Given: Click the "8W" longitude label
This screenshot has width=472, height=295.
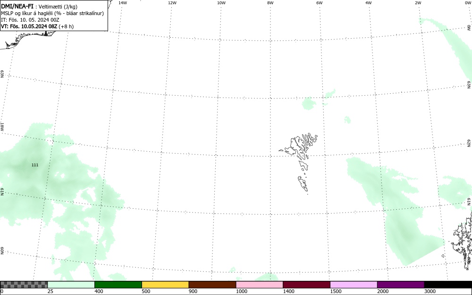Looking at the screenshot, I should click(270, 3).
